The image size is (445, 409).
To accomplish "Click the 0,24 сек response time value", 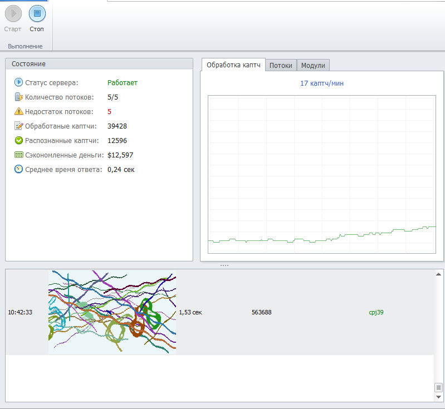I will click(x=121, y=170).
